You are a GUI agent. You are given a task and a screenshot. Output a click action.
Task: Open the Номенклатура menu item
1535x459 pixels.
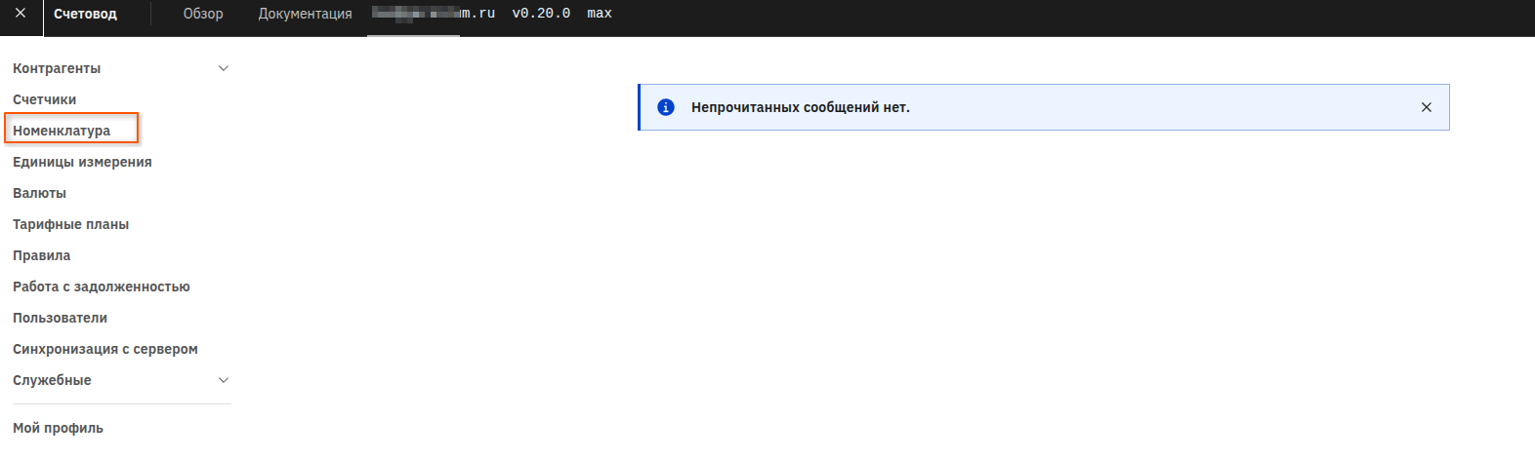click(x=62, y=131)
